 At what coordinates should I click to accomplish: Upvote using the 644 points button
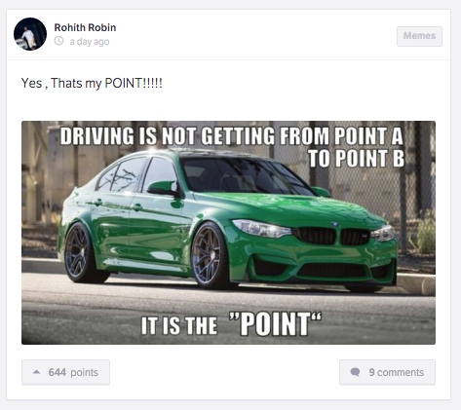pos(65,372)
